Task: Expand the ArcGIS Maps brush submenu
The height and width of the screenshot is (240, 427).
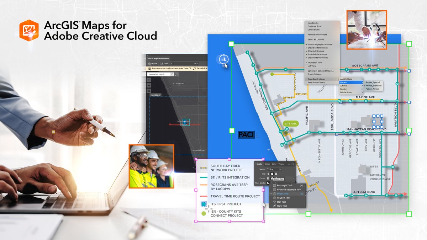Action: tap(352, 79)
